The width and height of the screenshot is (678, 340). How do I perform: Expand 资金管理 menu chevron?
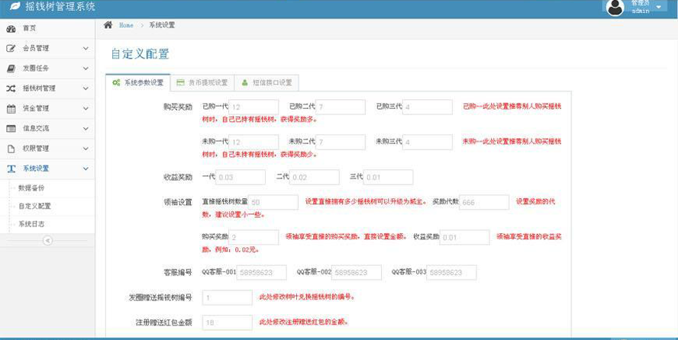[86, 109]
